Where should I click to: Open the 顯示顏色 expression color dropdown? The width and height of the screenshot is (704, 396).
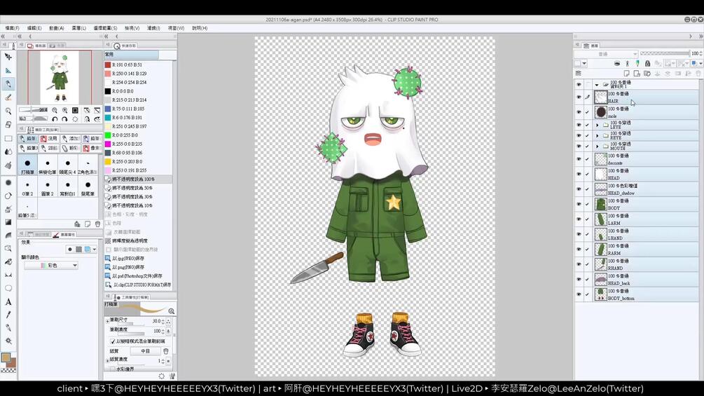[50, 266]
